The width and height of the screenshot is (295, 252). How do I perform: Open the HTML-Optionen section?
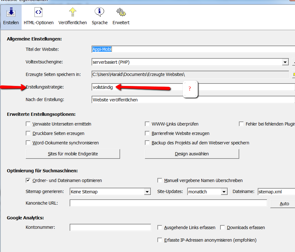(x=39, y=16)
